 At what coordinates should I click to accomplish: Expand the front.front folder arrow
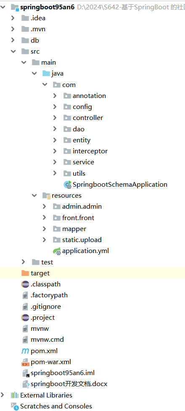pyautogui.click(x=45, y=218)
